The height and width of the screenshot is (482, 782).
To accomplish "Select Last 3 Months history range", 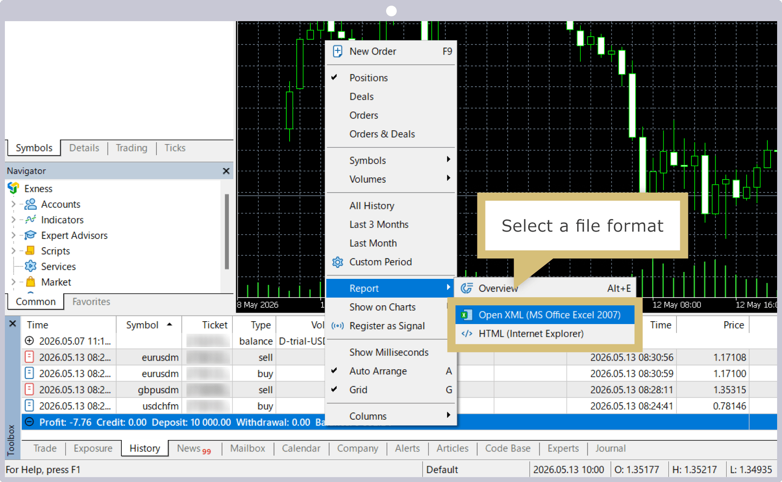I will coord(379,224).
